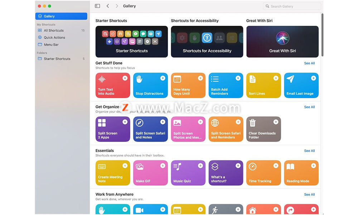Open the Music Quiz card

188,173
